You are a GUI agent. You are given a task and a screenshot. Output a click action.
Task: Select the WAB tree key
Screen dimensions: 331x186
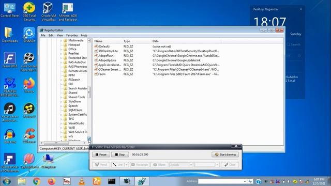[x=71, y=128]
